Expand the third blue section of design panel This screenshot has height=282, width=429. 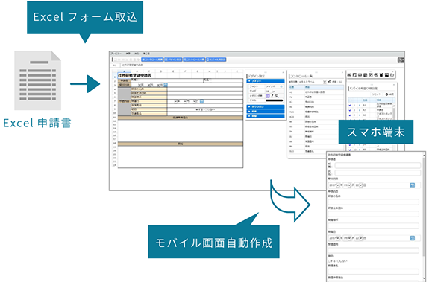coord(266,112)
